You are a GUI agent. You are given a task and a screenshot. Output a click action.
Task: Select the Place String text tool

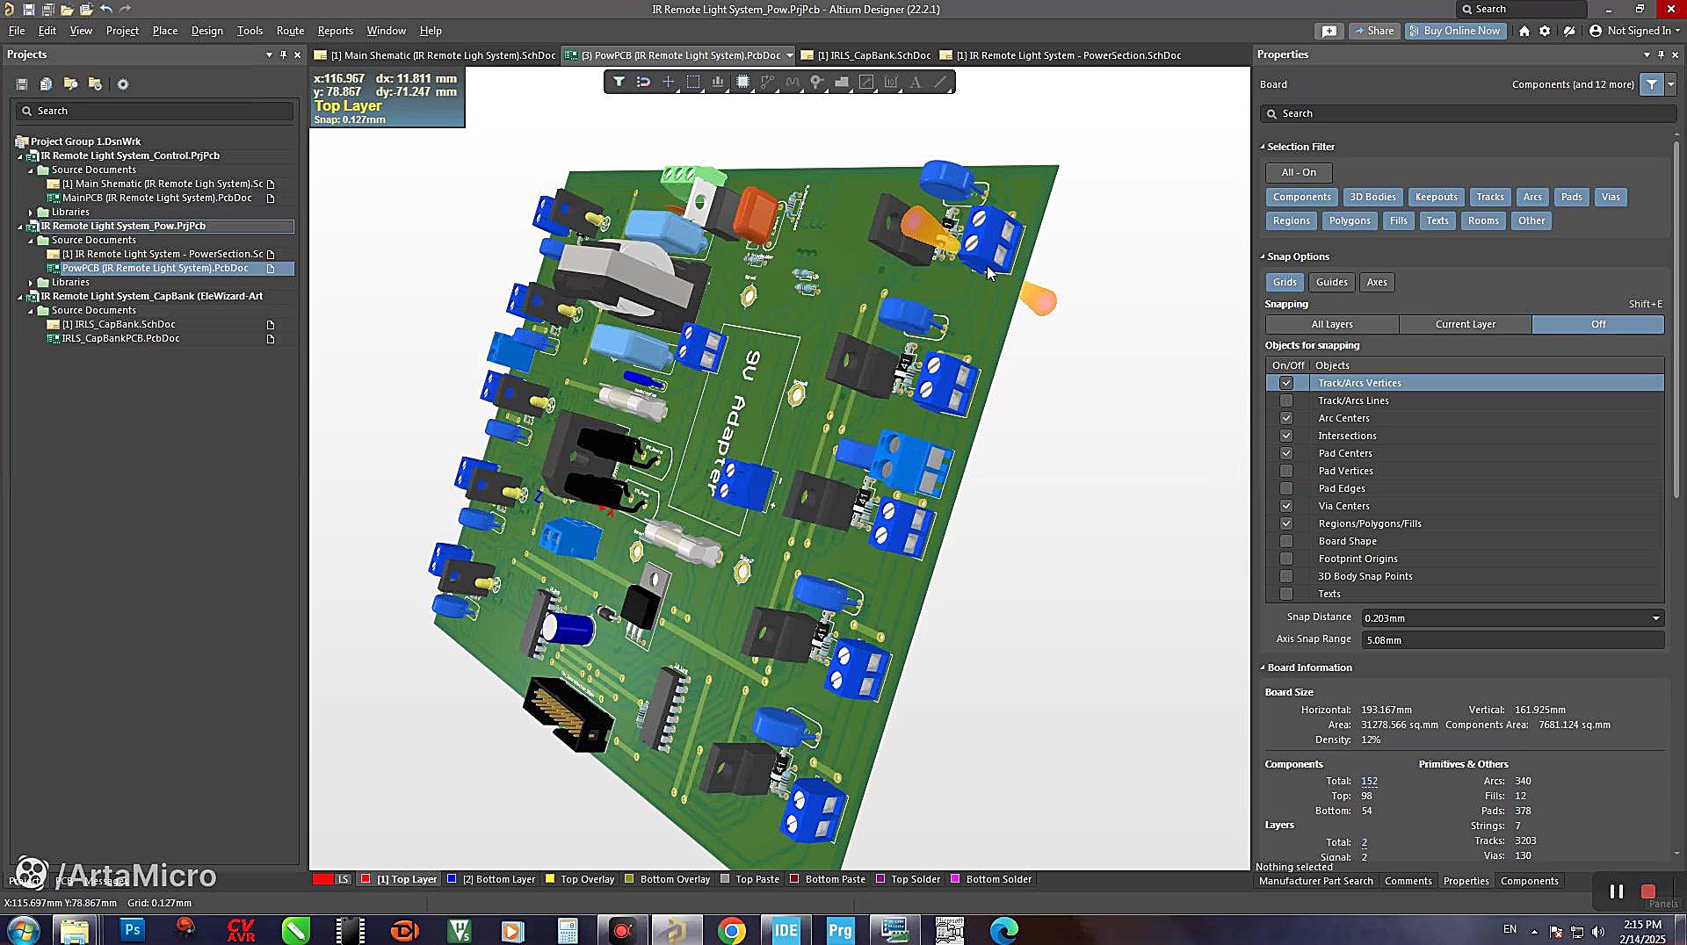pyautogui.click(x=916, y=82)
